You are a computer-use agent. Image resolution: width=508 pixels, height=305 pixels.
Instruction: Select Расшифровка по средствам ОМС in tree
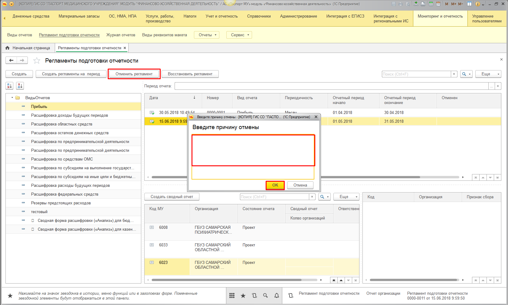pos(62,159)
